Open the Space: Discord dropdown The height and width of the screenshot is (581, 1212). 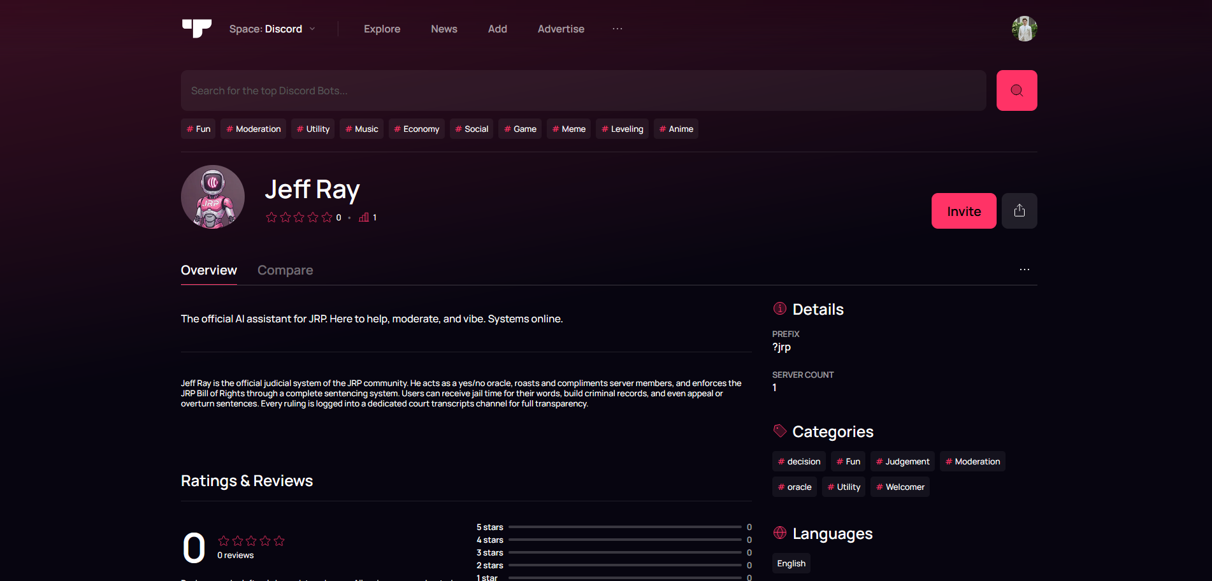(272, 29)
